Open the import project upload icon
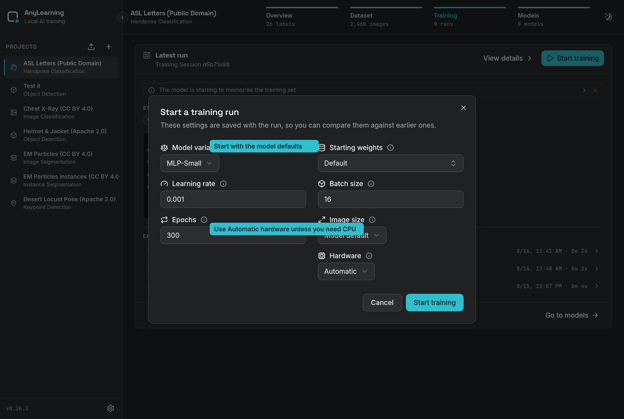This screenshot has height=419, width=624. pyautogui.click(x=91, y=47)
